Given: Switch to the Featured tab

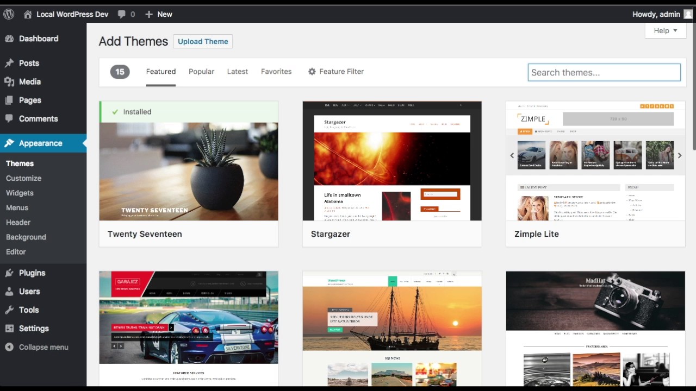Looking at the screenshot, I should point(161,71).
